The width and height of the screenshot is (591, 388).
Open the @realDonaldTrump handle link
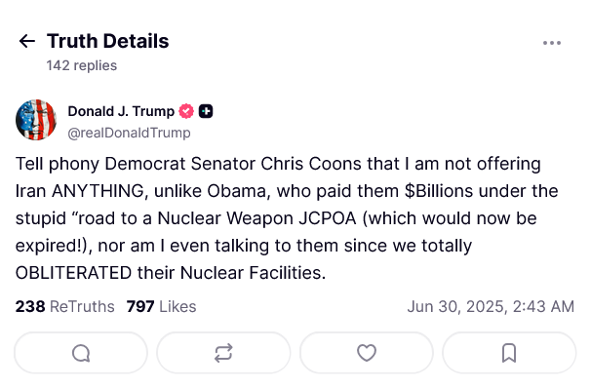pos(130,133)
